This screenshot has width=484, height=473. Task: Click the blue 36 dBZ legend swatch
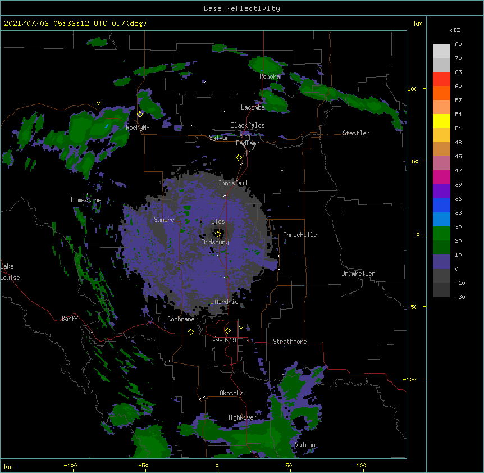pos(441,205)
